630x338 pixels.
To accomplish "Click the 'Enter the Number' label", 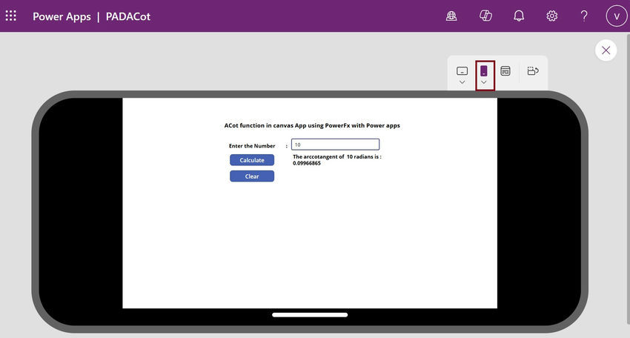I will 252,146.
